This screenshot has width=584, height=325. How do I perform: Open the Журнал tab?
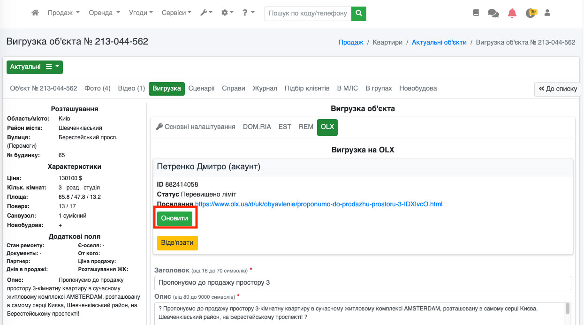[265, 88]
